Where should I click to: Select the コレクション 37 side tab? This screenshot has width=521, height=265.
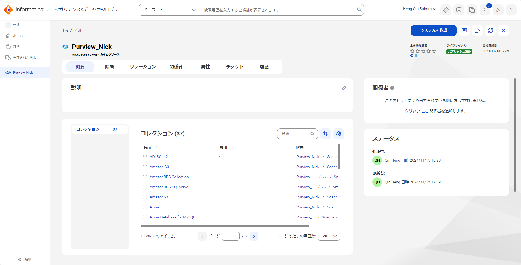100,129
